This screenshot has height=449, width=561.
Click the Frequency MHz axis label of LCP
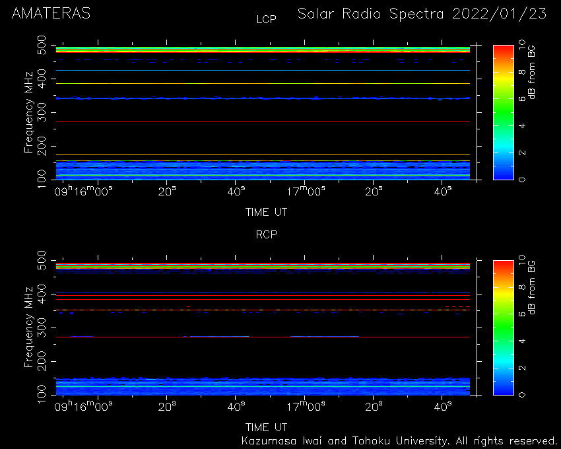(x=28, y=112)
